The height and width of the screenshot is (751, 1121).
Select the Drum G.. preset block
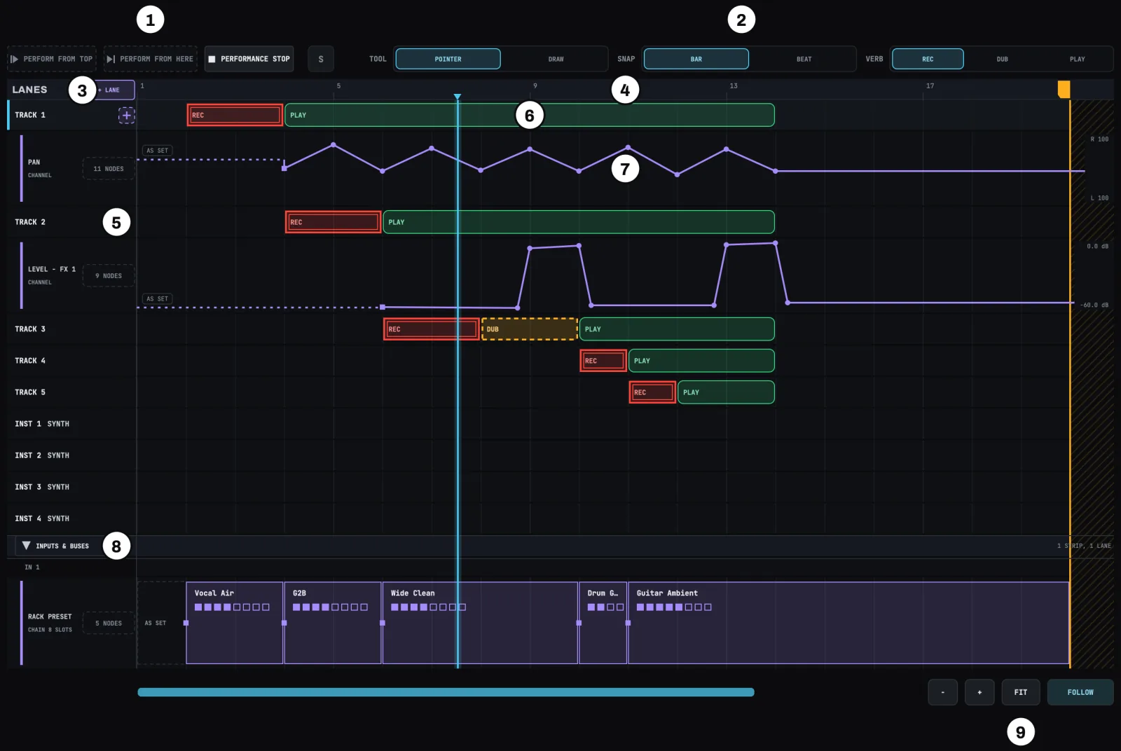[603, 623]
